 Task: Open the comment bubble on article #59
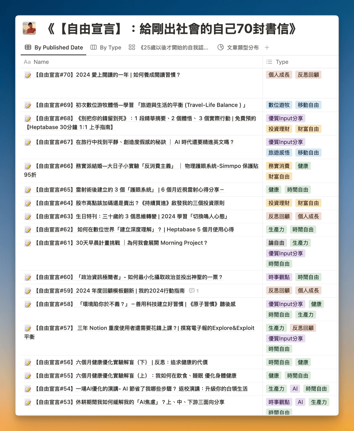pyautogui.click(x=192, y=291)
